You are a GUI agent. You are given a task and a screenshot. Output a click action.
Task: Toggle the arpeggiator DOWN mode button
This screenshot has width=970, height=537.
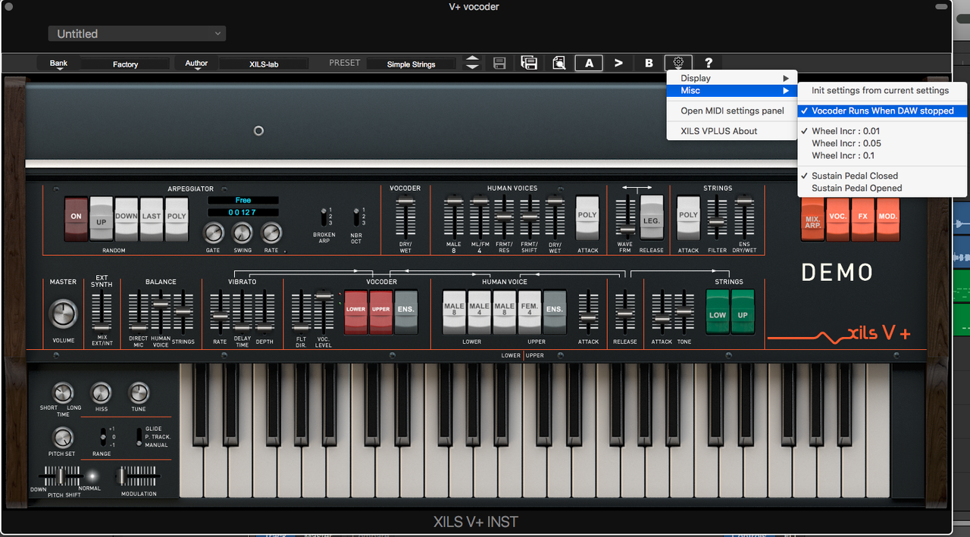click(127, 219)
